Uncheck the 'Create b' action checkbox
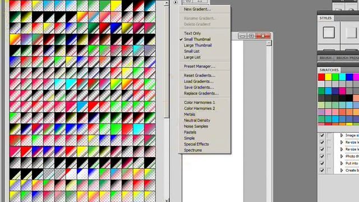The width and height of the screenshot is (359, 202). (x=322, y=170)
